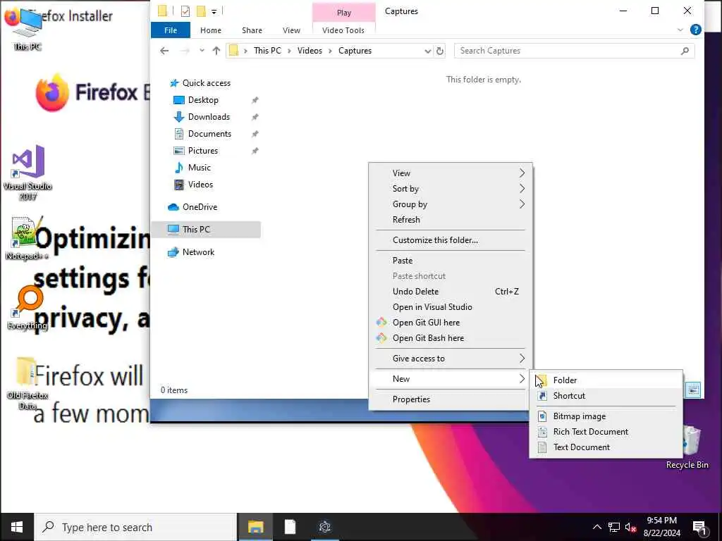Open Explorer help question mark
Screen dimensions: 722x541
click(x=696, y=30)
